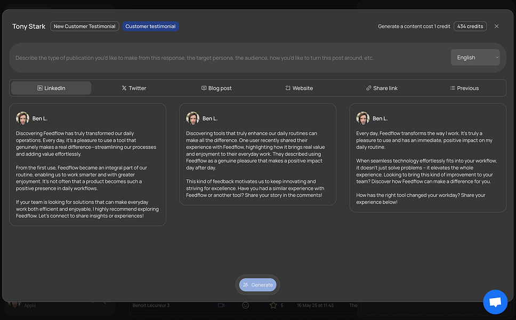Click the video camera icon in the testimonial row

click(x=221, y=305)
